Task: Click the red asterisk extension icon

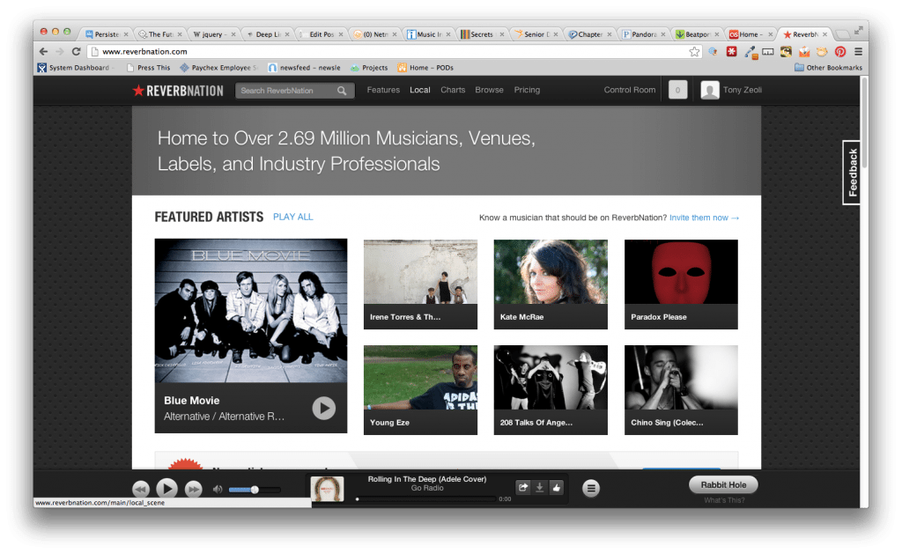Action: click(x=732, y=52)
